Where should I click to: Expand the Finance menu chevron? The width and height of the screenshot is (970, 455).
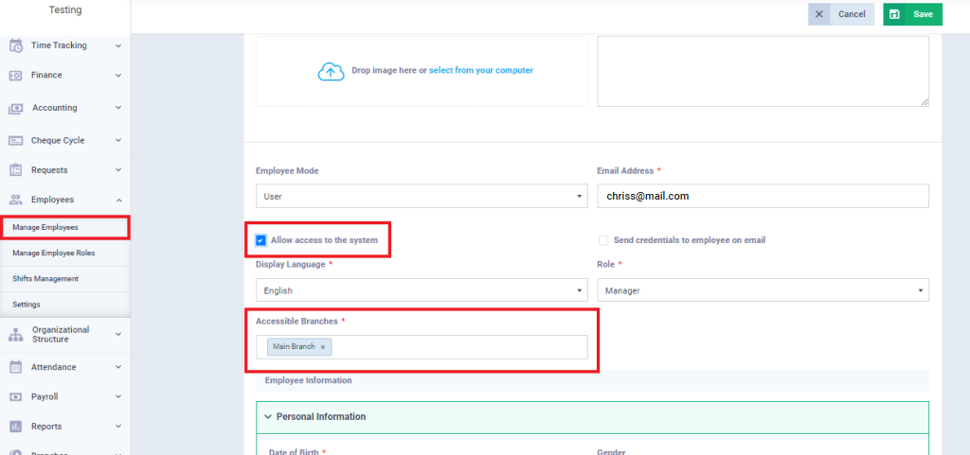tap(118, 76)
